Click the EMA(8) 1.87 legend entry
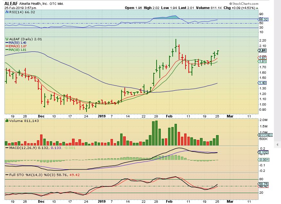The width and height of the screenshot is (281, 204). coord(16,46)
